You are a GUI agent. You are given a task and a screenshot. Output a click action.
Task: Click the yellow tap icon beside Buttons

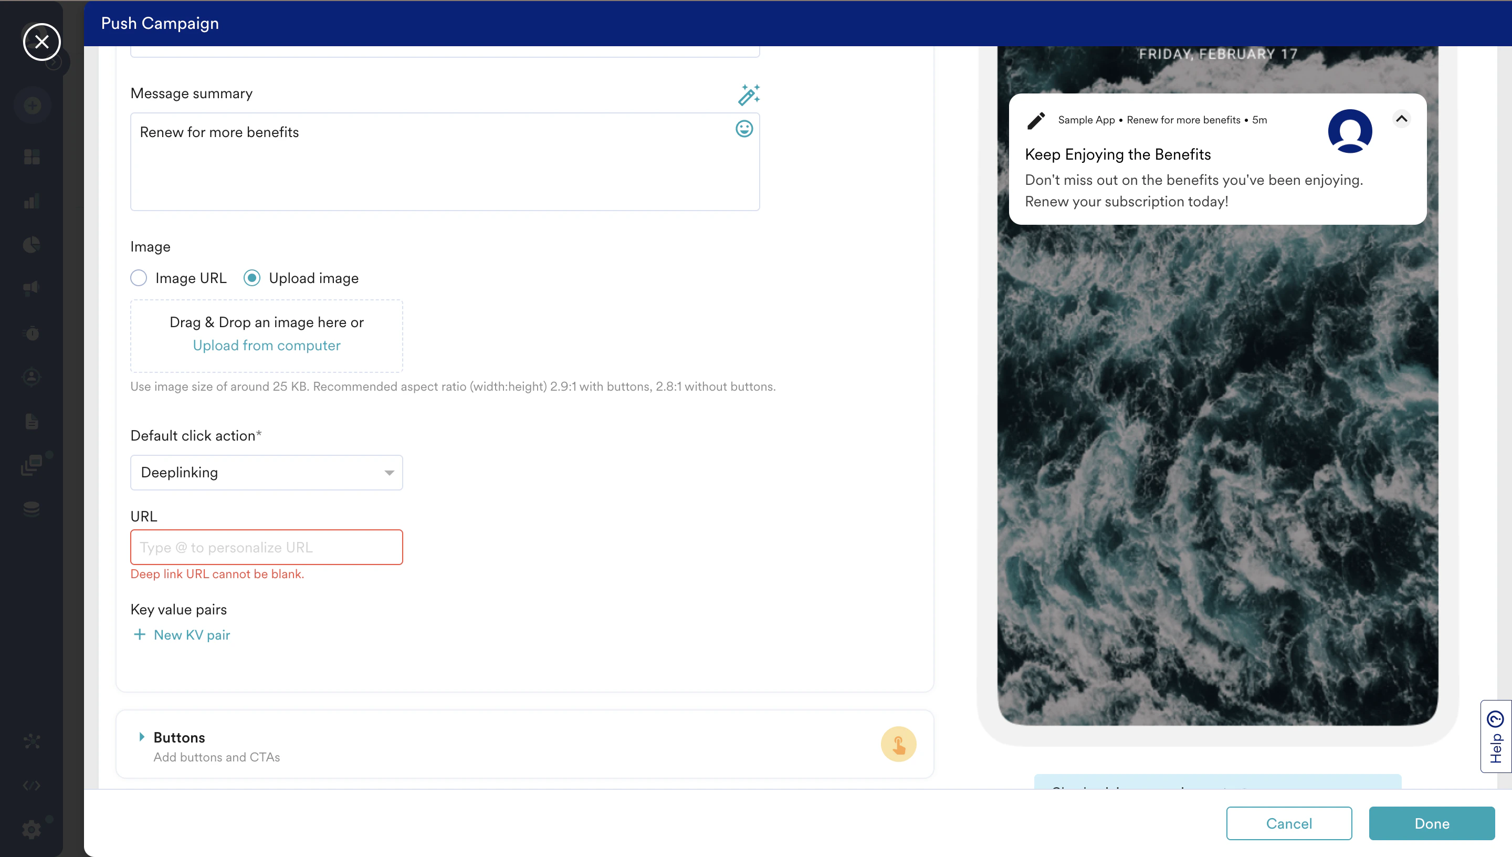click(898, 745)
